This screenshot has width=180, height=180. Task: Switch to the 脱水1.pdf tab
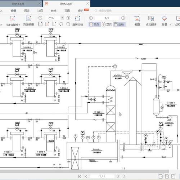click(x=18, y=4)
